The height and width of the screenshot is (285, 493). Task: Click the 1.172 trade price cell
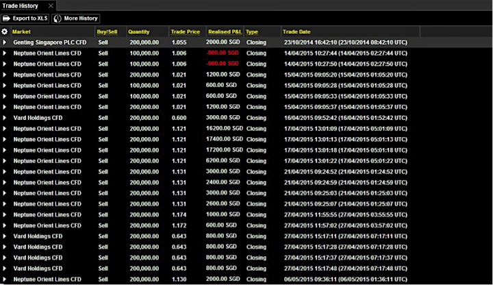pos(179,225)
